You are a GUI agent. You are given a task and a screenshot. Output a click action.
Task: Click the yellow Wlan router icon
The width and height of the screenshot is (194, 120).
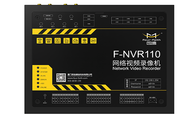click(x=67, y=41)
